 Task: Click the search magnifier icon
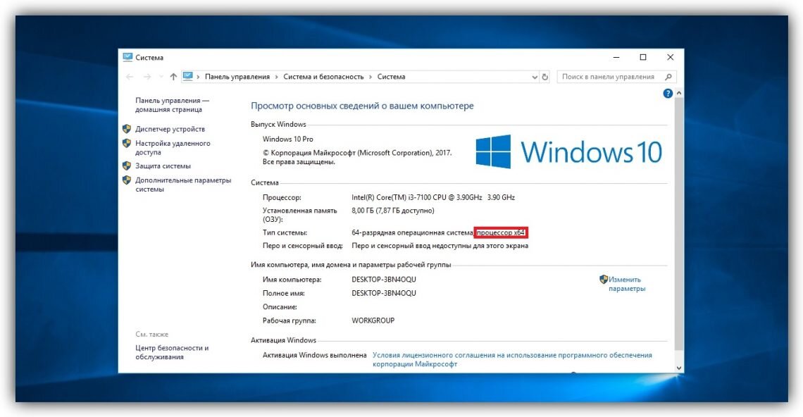click(668, 77)
